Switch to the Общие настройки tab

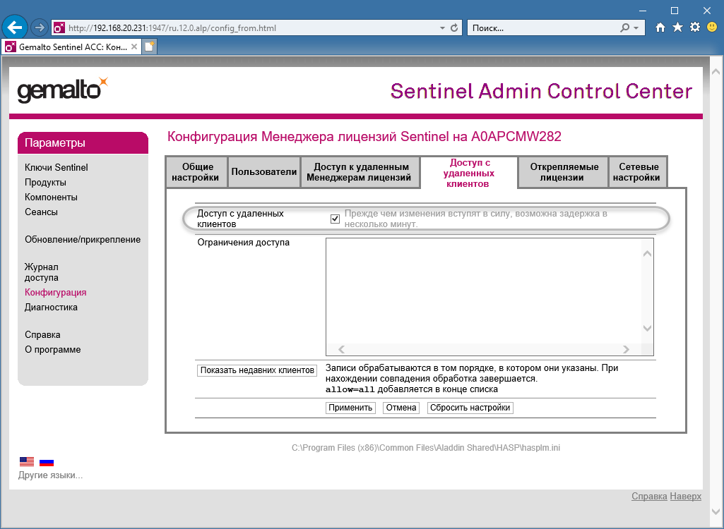coord(196,171)
